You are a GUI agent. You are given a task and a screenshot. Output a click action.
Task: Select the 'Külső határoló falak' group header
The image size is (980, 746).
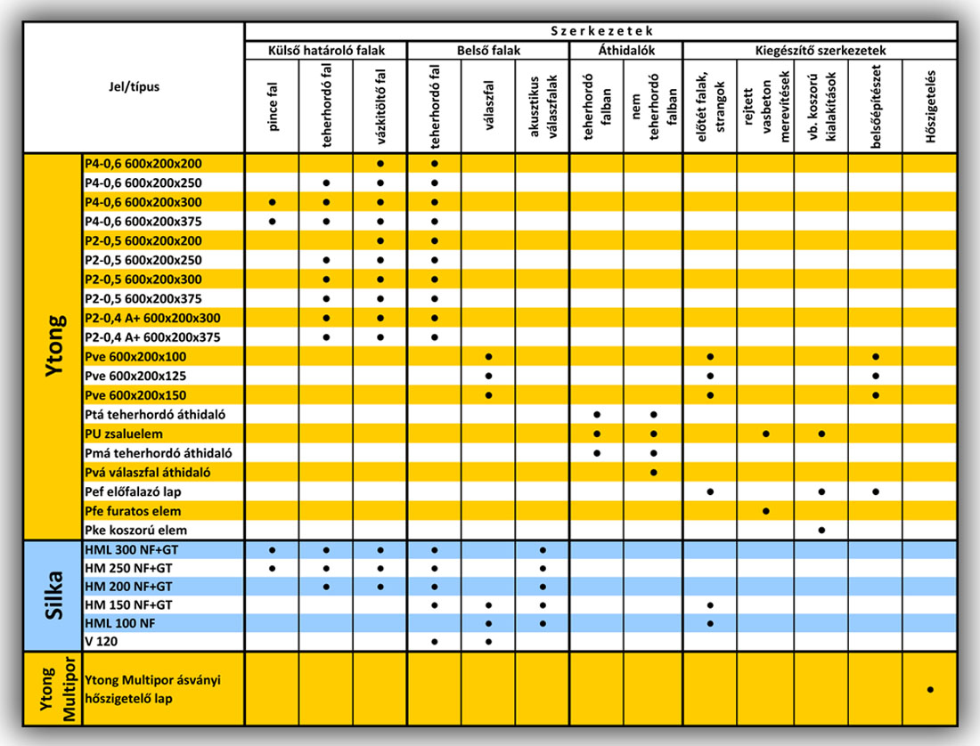pos(326,51)
